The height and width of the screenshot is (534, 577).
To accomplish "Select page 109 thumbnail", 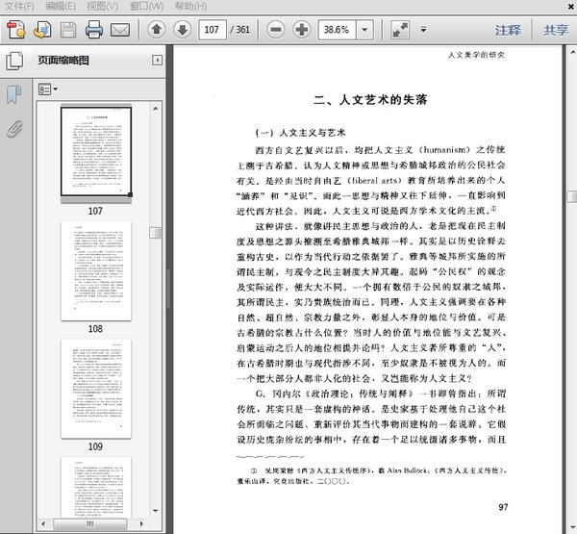I will tap(96, 389).
